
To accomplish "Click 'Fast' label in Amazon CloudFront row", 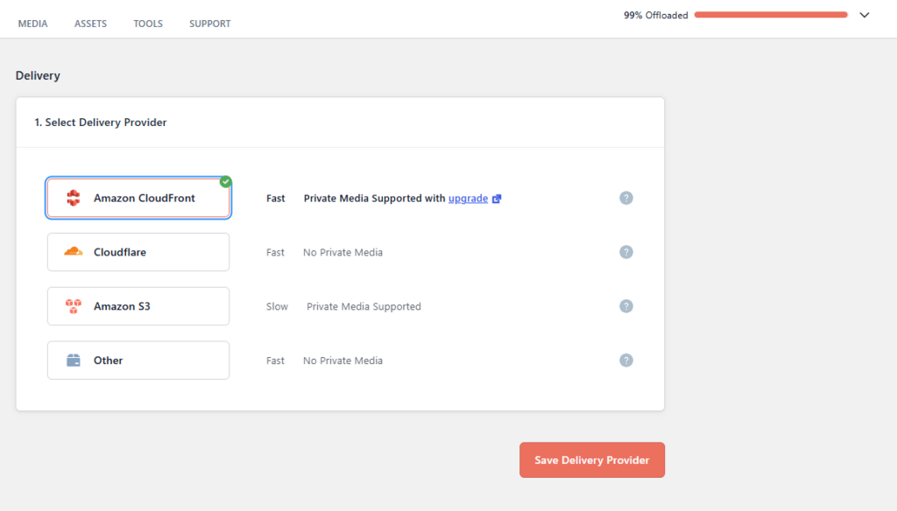I will tap(275, 199).
